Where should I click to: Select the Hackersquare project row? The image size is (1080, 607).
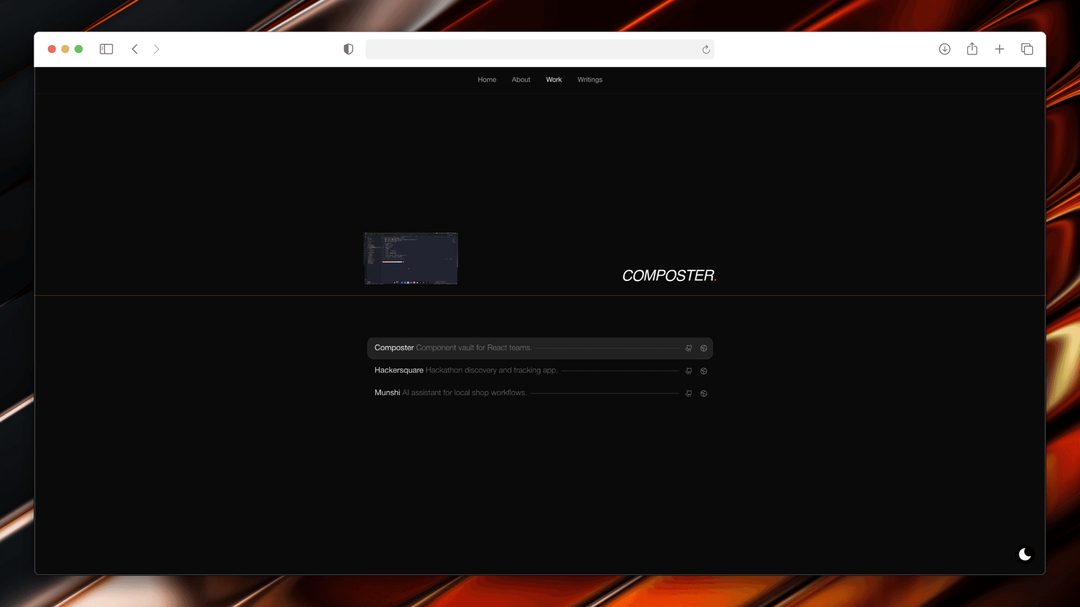pyautogui.click(x=540, y=371)
